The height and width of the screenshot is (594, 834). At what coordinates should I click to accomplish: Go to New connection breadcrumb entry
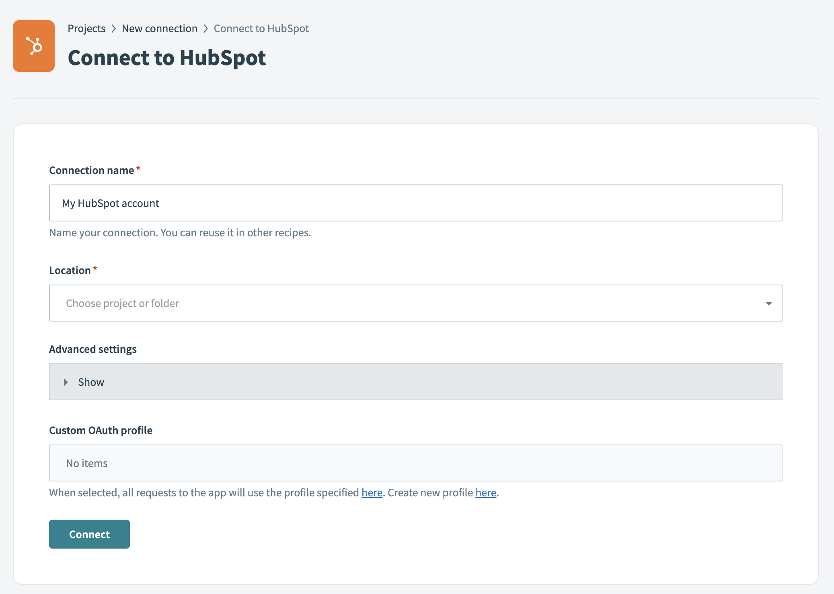pos(160,28)
